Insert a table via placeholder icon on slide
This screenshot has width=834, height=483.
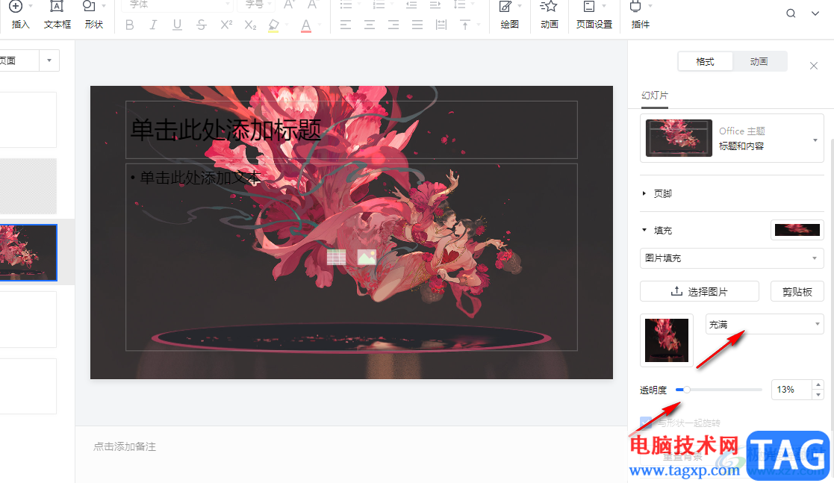[x=337, y=258]
